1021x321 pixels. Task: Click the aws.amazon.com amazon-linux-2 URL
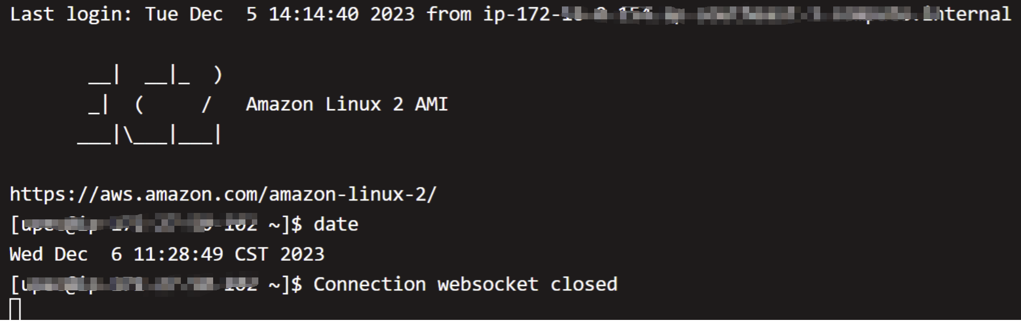[x=223, y=194]
